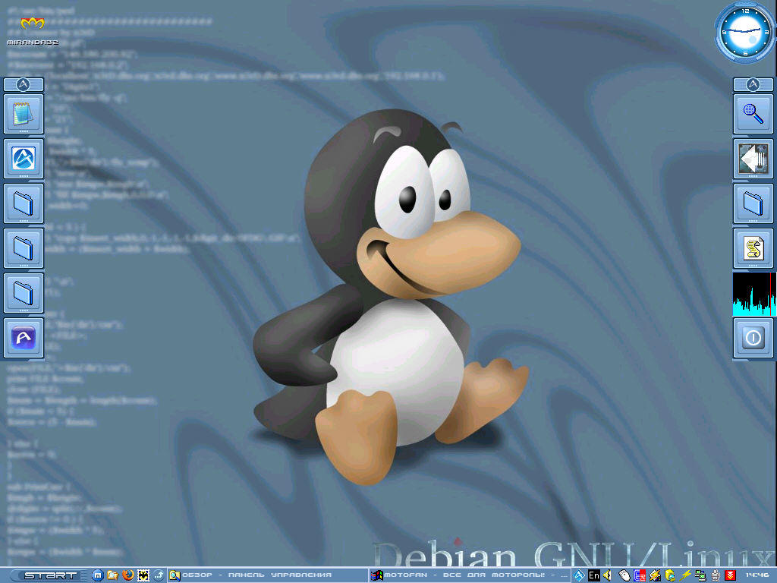Click the 14:46 taskbar clock
This screenshot has width=777, height=583.
(x=757, y=575)
